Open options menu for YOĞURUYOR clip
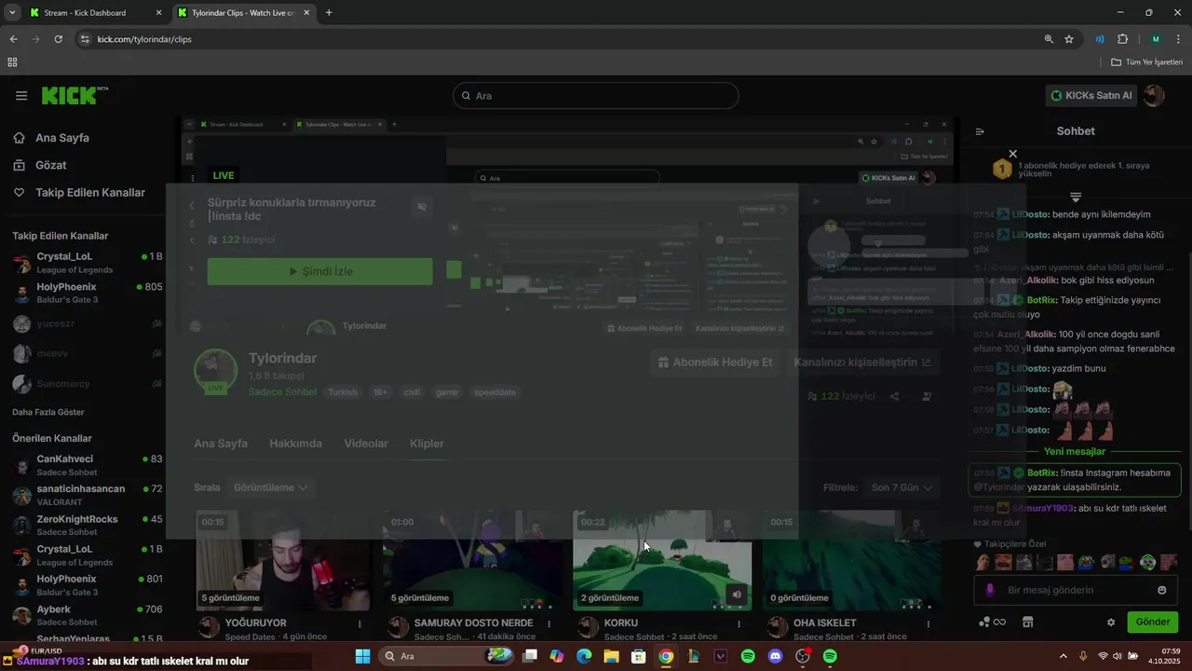The image size is (1192, 671). [359, 623]
